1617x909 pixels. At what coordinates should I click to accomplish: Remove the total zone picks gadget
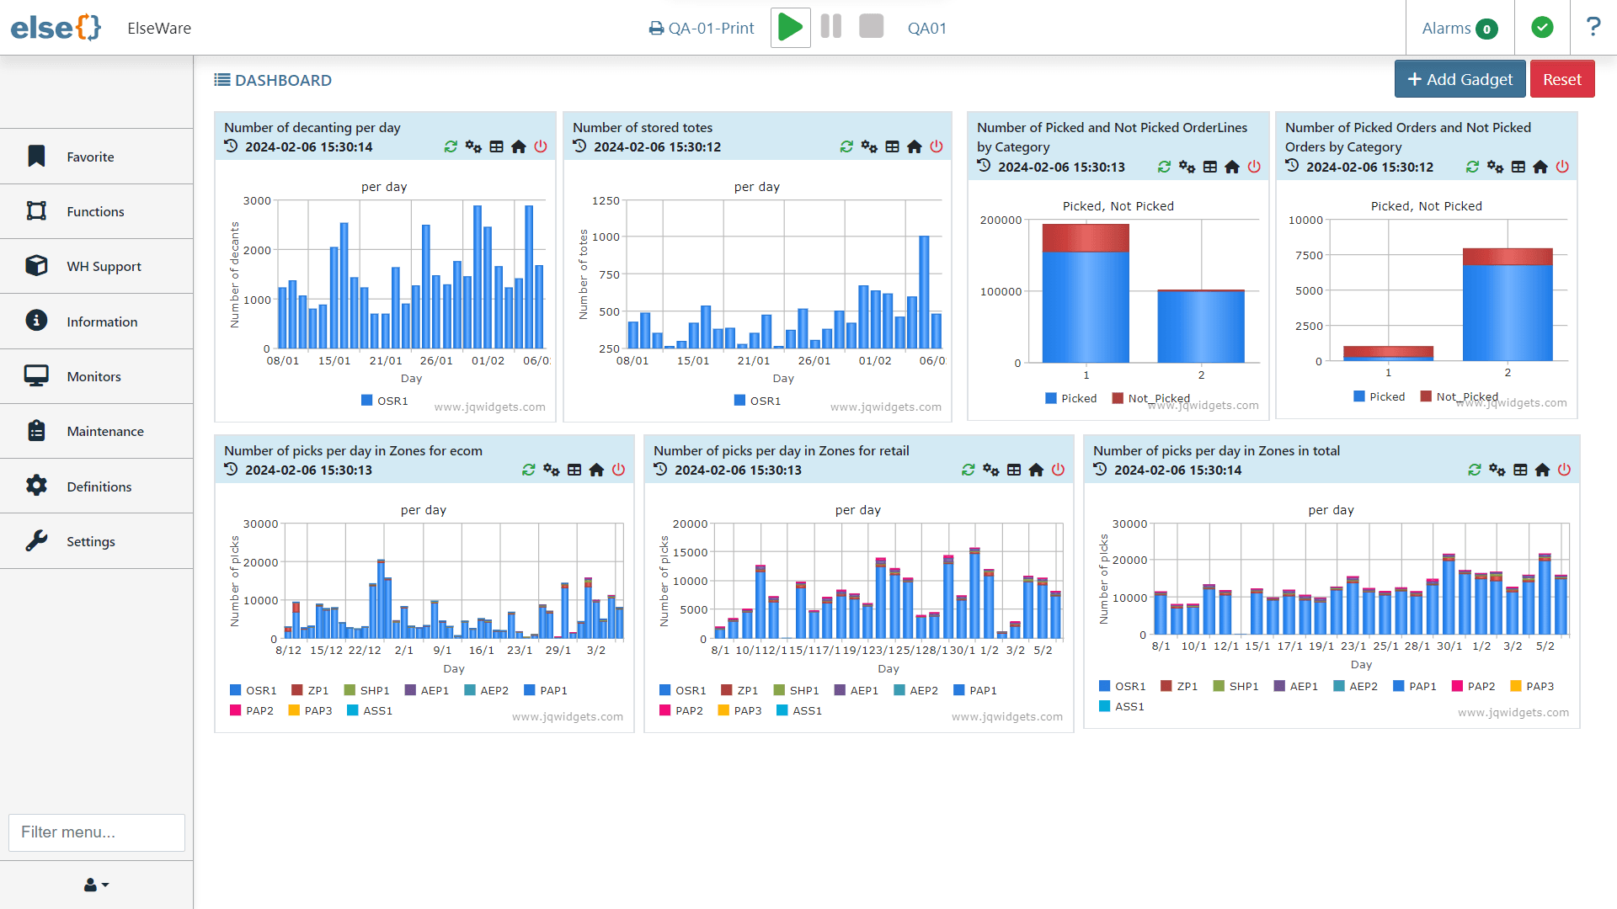pos(1564,470)
